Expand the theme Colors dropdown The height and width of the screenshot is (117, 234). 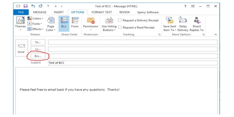(36, 18)
